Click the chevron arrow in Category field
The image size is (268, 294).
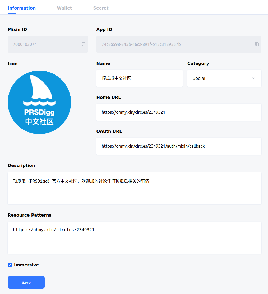coord(253,78)
